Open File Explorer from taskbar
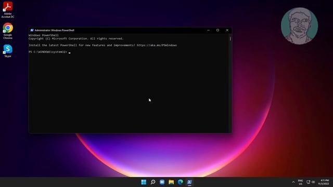Image resolution: width=333 pixels, height=187 pixels. [171, 182]
